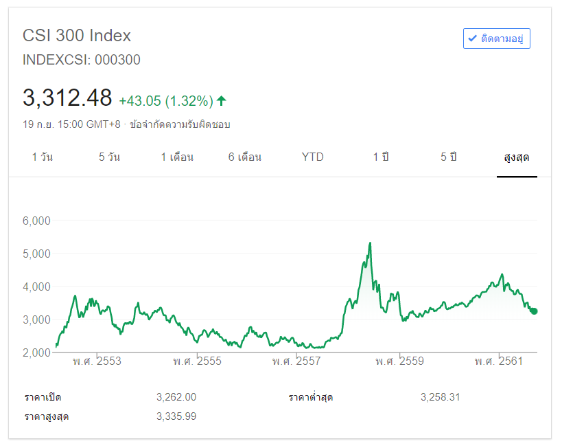This screenshot has width=562, height=448.
Task: Click the green endpoint dot on chart
Action: pos(534,311)
